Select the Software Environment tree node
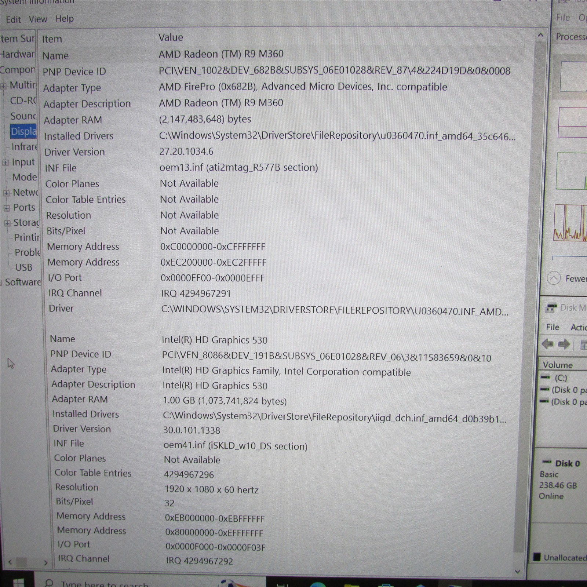 [x=23, y=282]
